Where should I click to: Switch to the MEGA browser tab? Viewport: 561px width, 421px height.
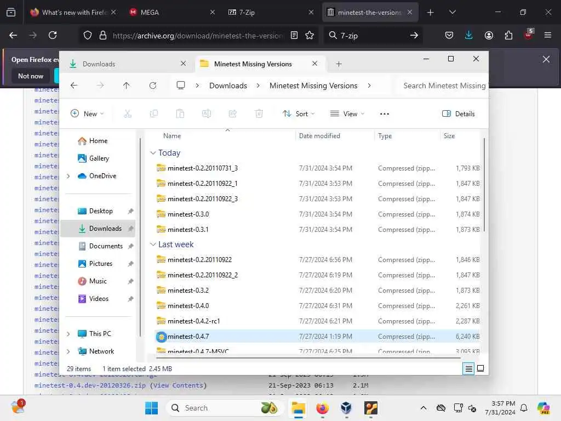click(171, 12)
